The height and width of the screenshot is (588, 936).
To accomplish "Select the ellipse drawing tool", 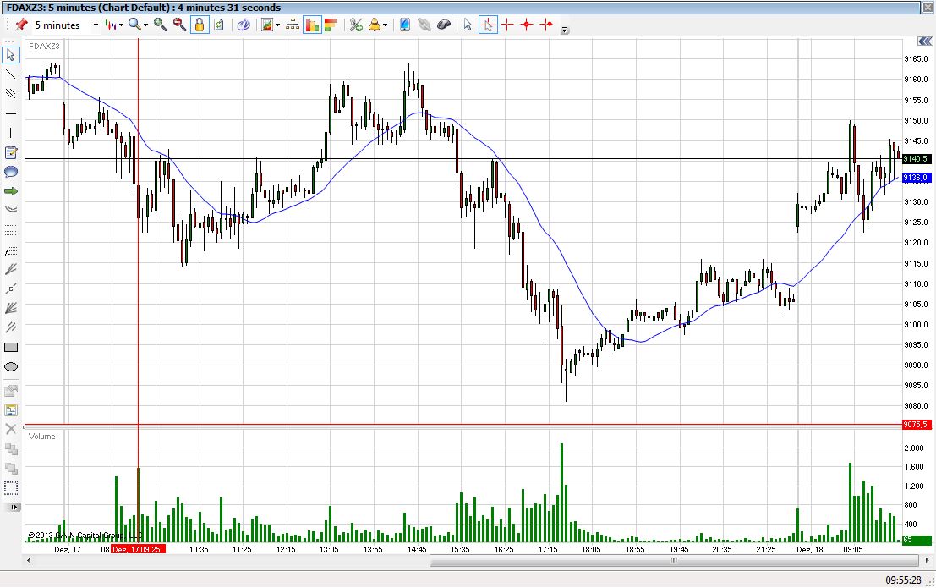I will click(x=11, y=367).
